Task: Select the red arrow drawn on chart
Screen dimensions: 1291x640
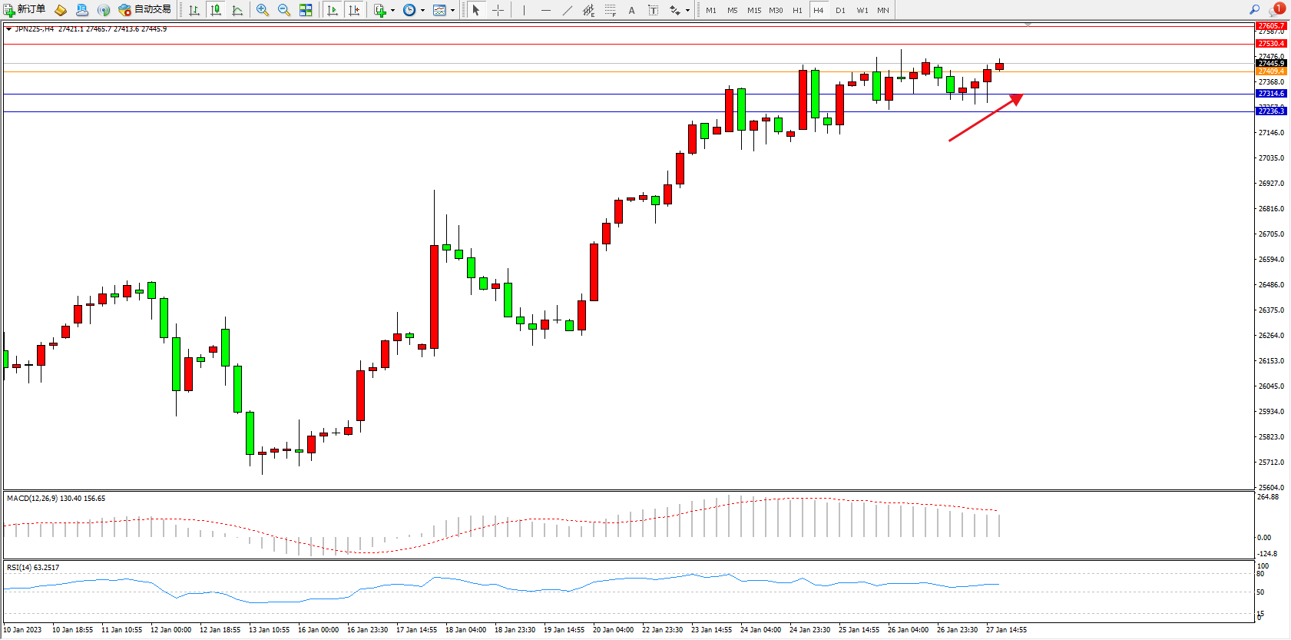Action: (x=985, y=118)
